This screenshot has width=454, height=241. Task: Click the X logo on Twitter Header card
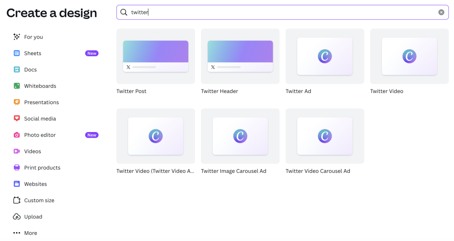tap(213, 67)
